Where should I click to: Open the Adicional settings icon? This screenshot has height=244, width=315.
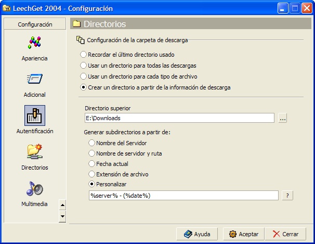click(x=34, y=79)
